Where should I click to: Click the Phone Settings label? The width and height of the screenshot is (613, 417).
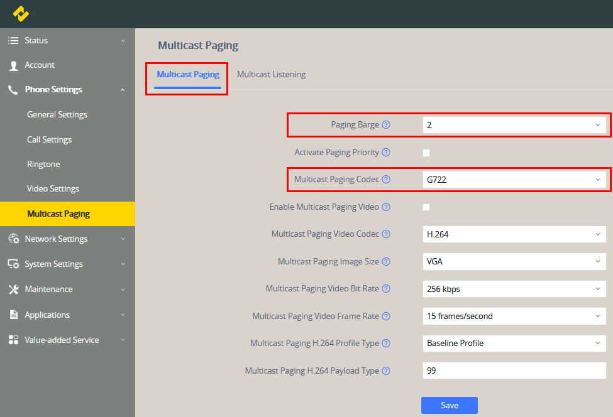(53, 89)
